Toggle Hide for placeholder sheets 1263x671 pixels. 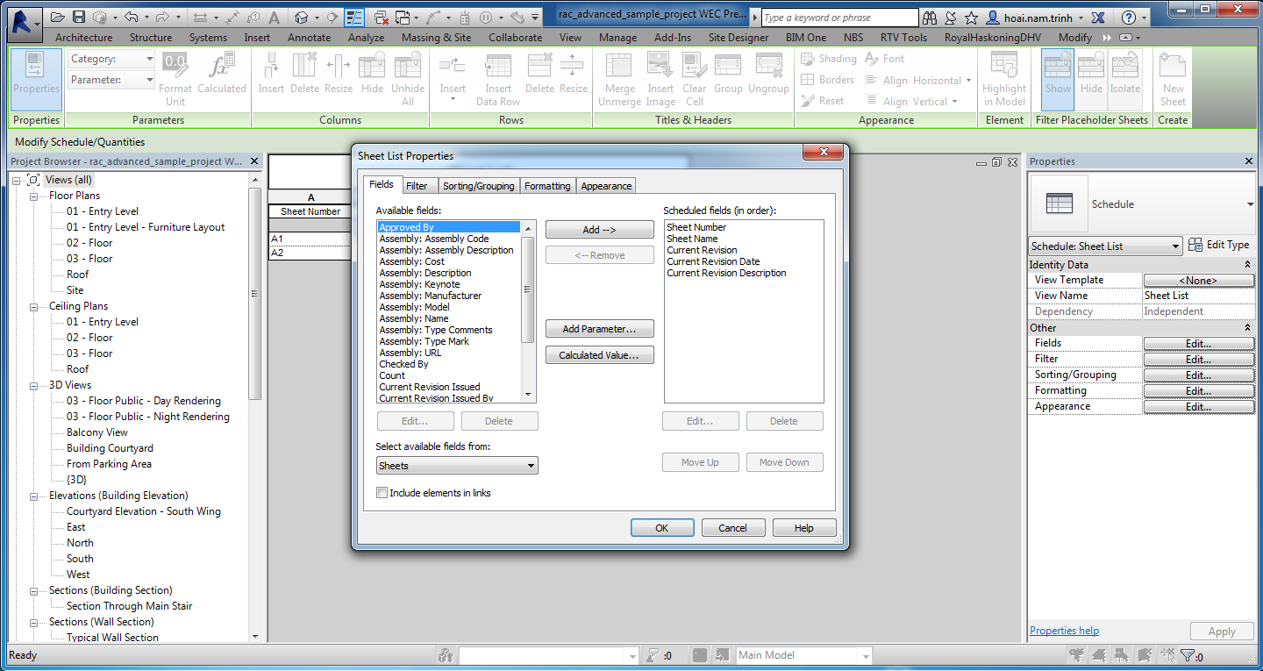click(x=1090, y=79)
